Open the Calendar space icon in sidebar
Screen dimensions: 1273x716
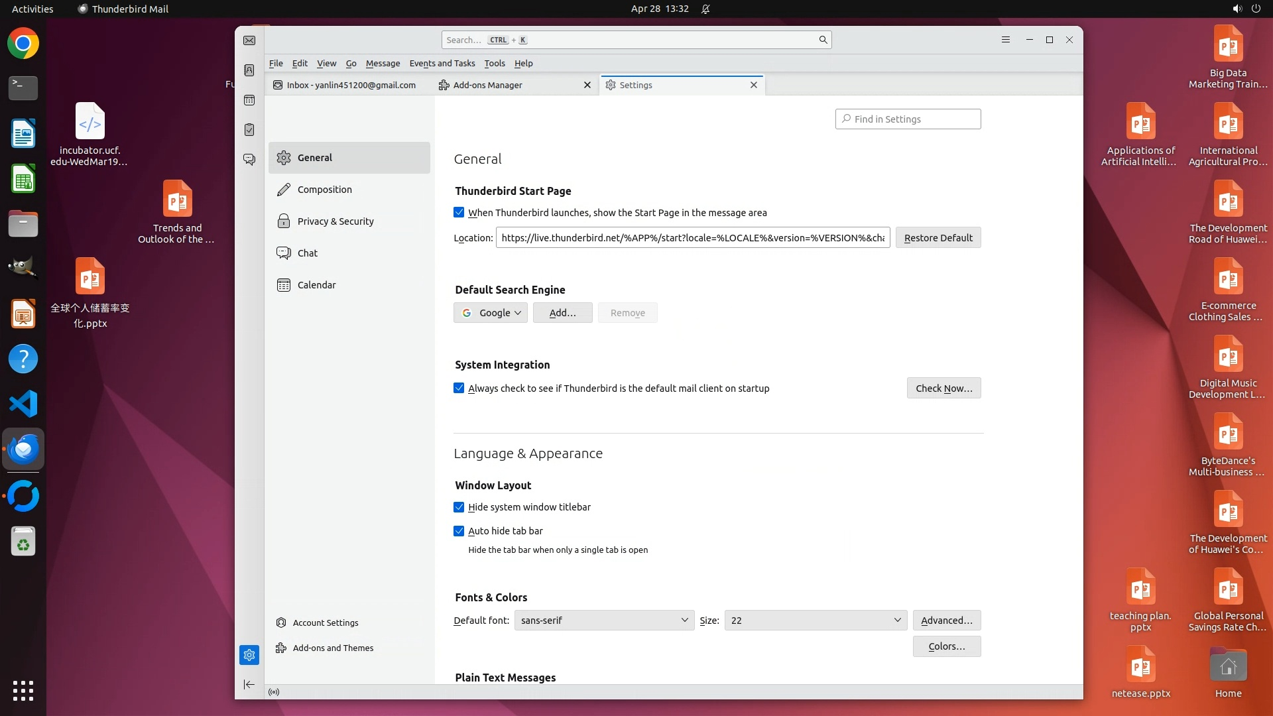249,100
